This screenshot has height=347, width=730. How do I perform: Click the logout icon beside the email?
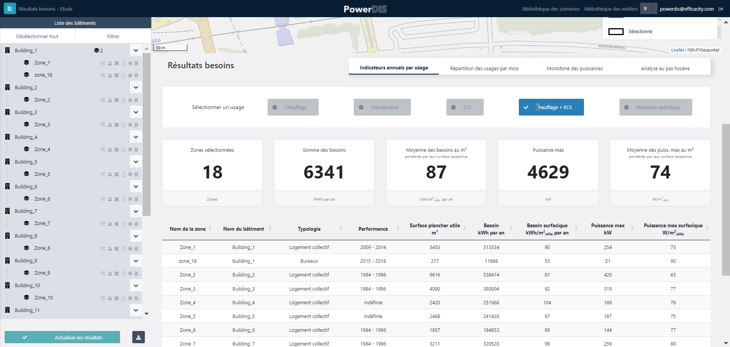721,9
